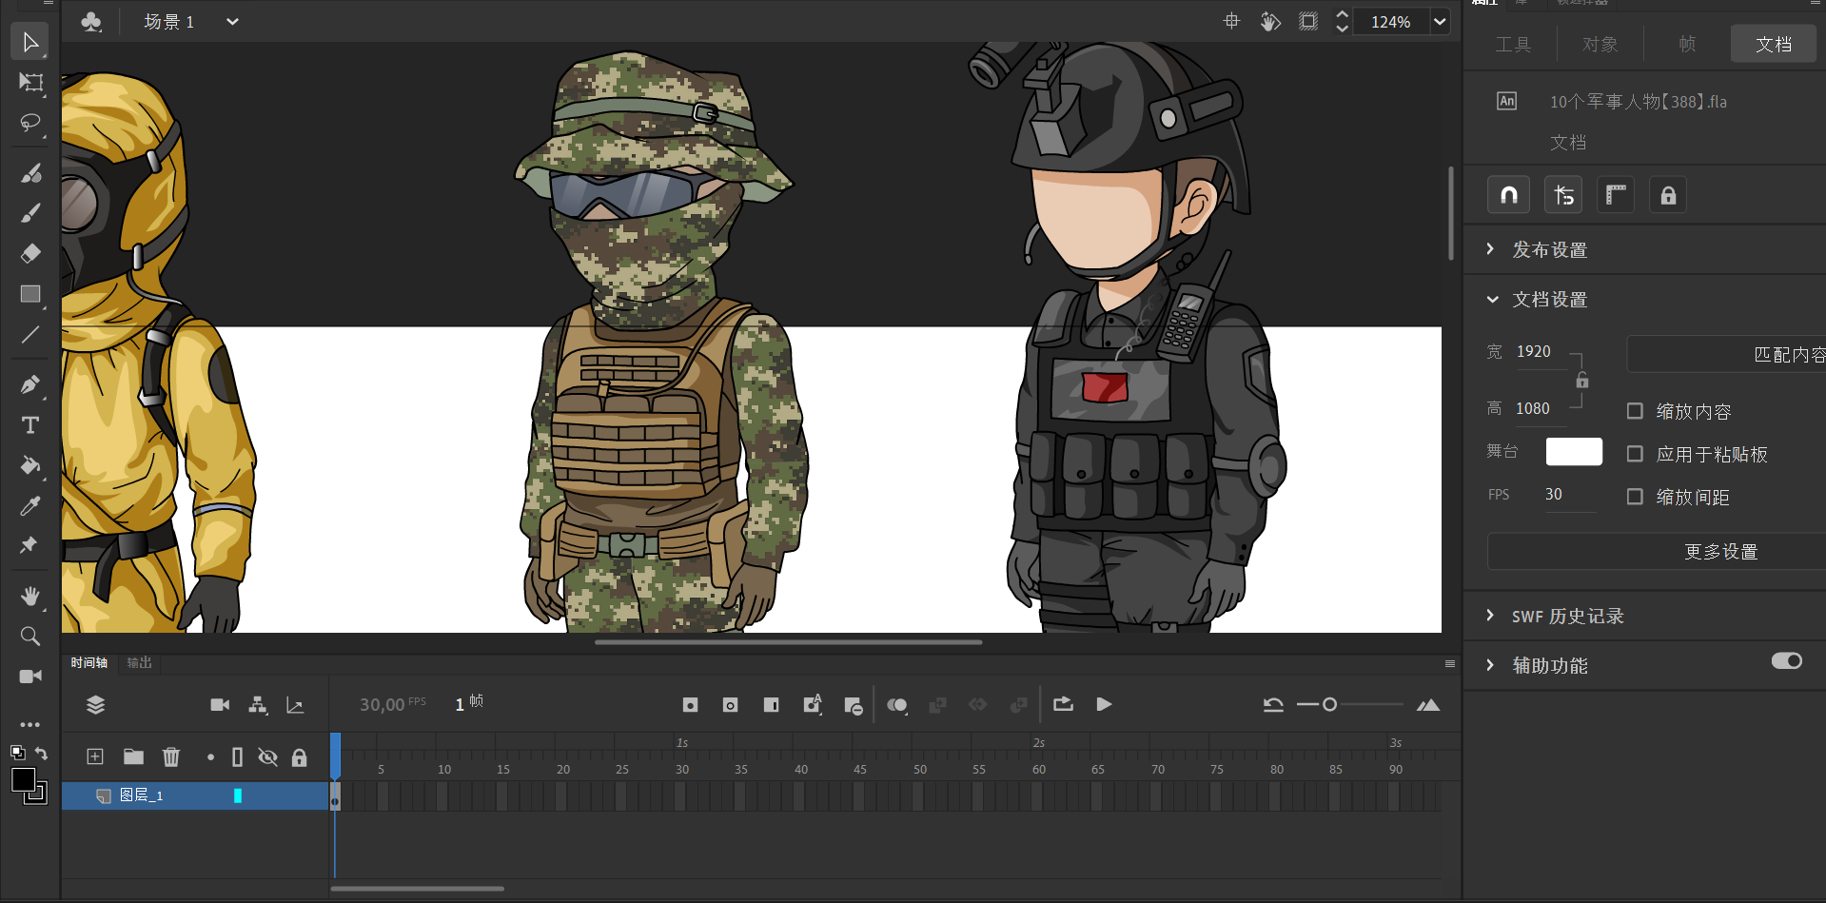Open the 输出 panel tab

[139, 663]
